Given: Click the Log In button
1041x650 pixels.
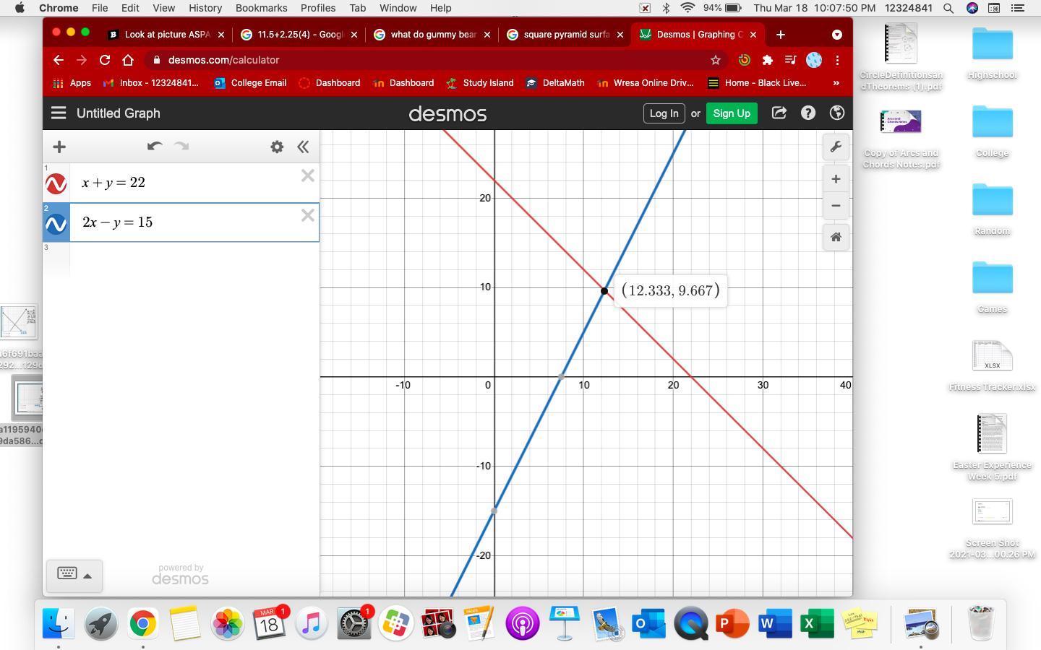Looking at the screenshot, I should (664, 113).
